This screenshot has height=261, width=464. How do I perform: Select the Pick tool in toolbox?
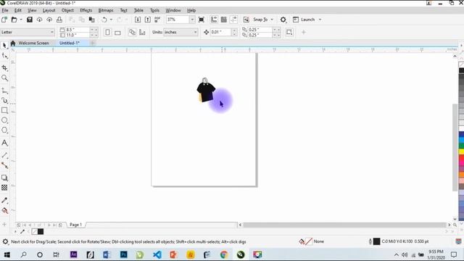[4, 45]
